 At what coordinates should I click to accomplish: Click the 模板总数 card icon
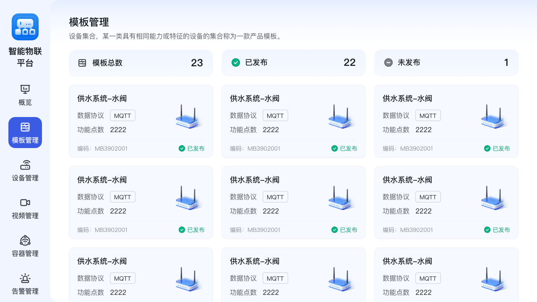point(82,62)
